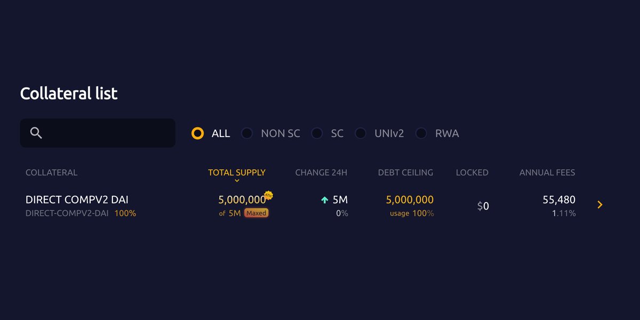Sort by ANNUAL FEES column header
The width and height of the screenshot is (640, 320).
click(x=547, y=172)
